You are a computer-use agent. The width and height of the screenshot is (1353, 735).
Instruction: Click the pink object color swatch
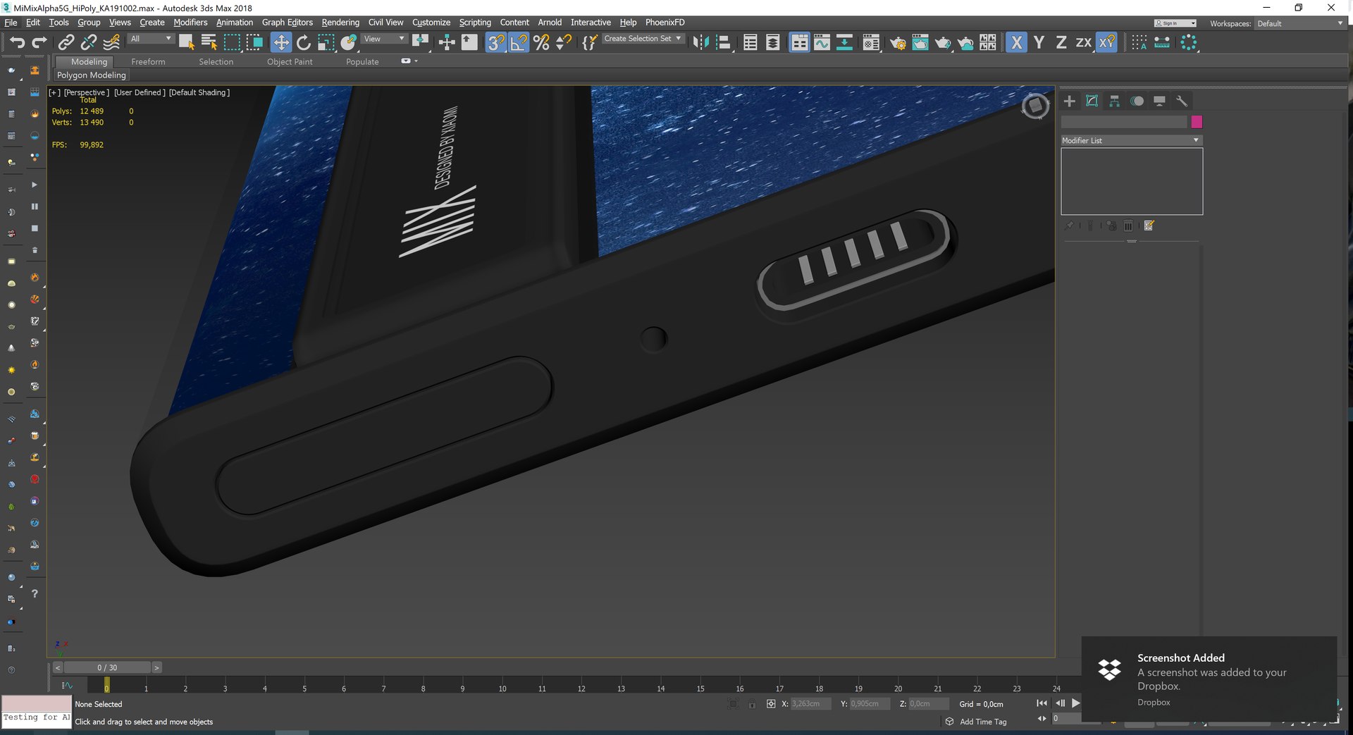click(1197, 122)
